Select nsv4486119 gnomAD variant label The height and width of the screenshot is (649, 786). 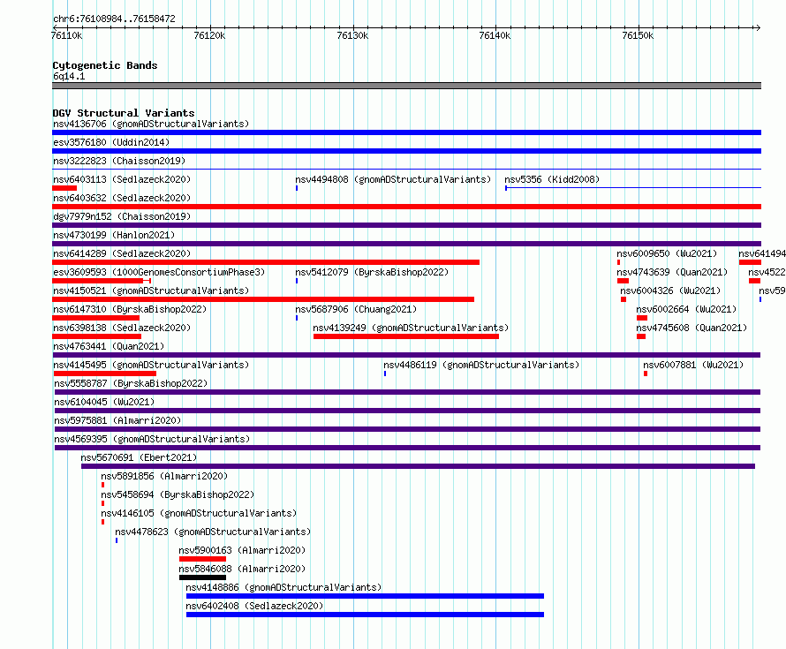pos(481,365)
